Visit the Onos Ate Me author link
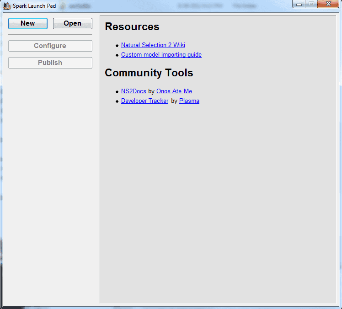342x309 pixels. [x=174, y=91]
